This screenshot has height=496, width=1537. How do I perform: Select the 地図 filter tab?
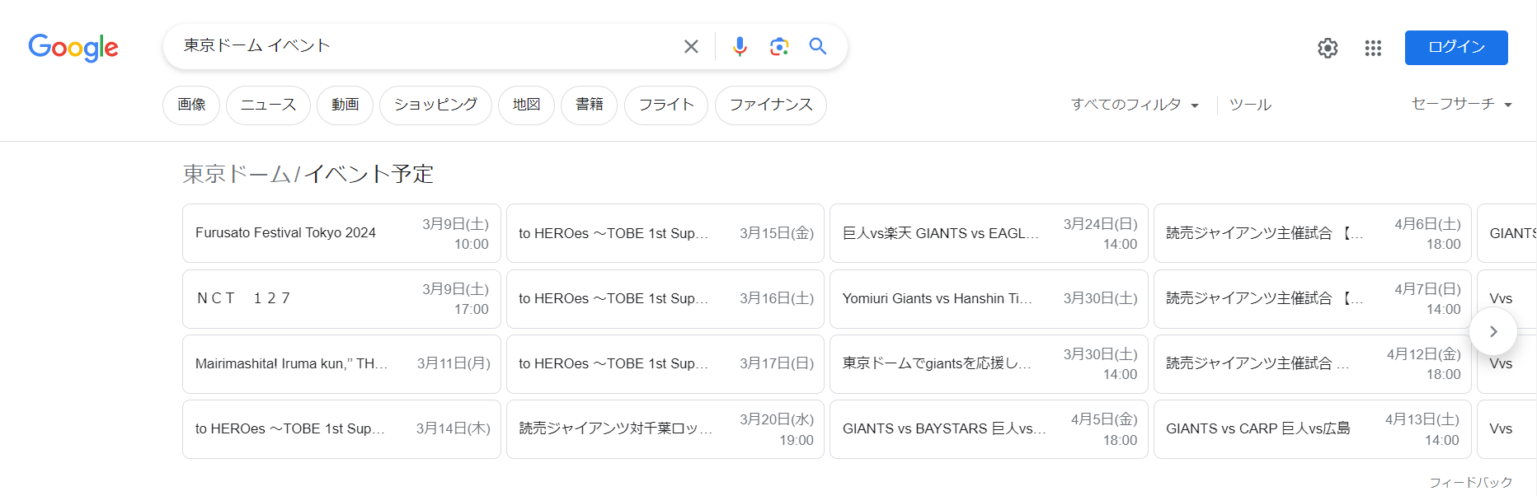[x=526, y=105]
